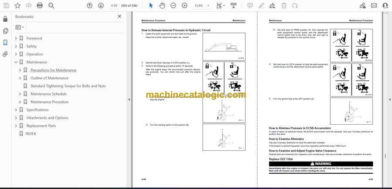Print the document using printer icon
Image resolution: width=392 pixels, height=189 pixels.
tap(40, 6)
